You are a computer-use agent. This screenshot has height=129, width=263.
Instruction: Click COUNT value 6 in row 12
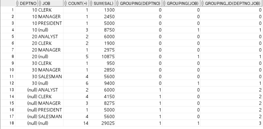pos(87,83)
